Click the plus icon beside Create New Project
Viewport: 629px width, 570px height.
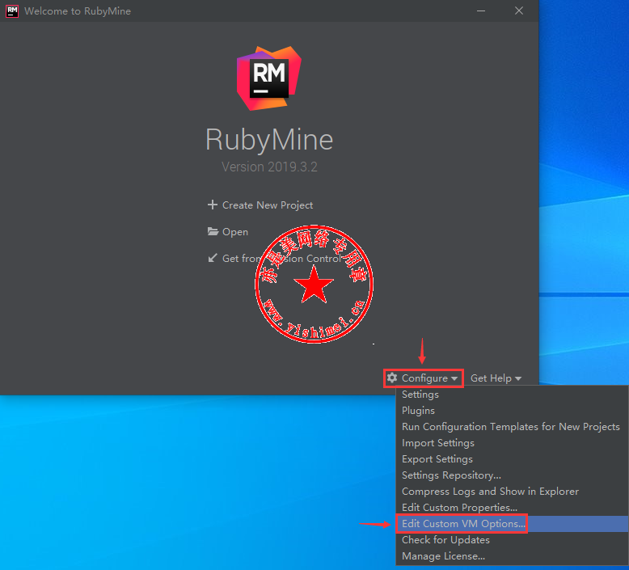pyautogui.click(x=212, y=205)
